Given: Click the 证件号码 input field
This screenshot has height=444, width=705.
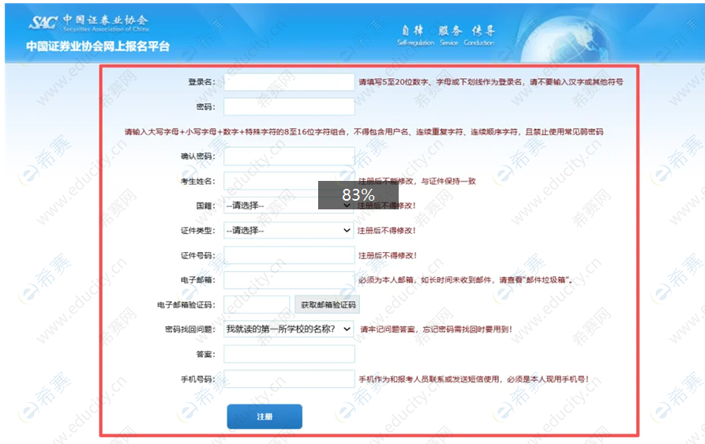Looking at the screenshot, I should coord(289,255).
